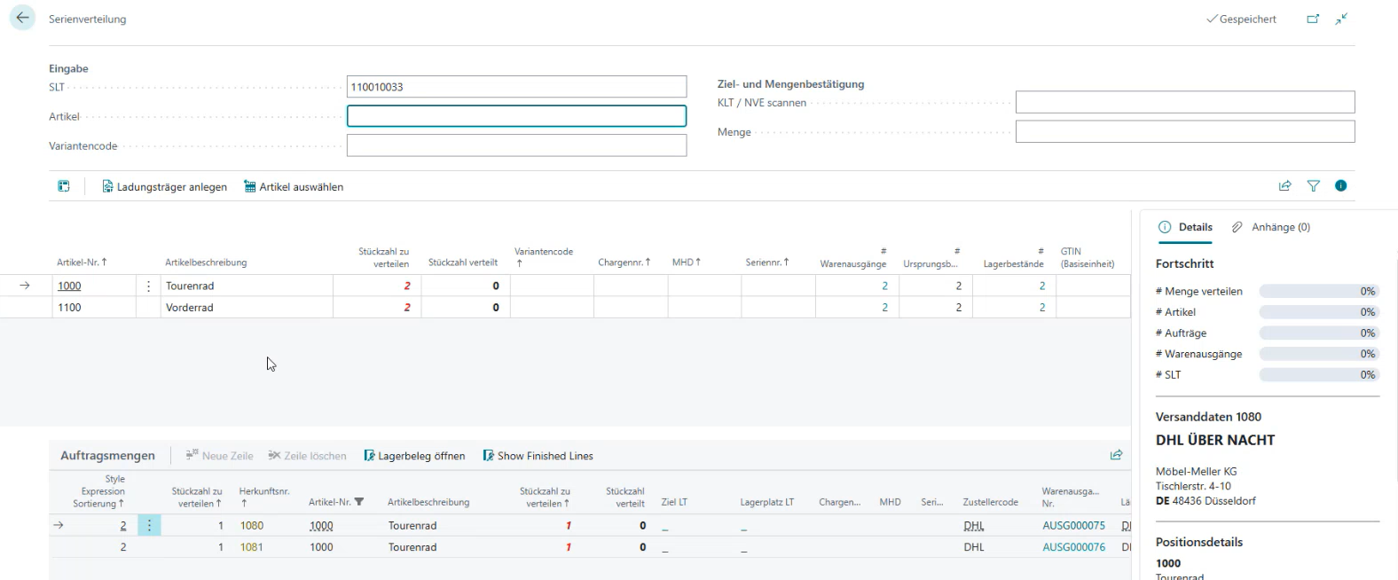Toggle the FactBox info icon
Screen dimensions: 1398x580
pyautogui.click(x=1340, y=186)
